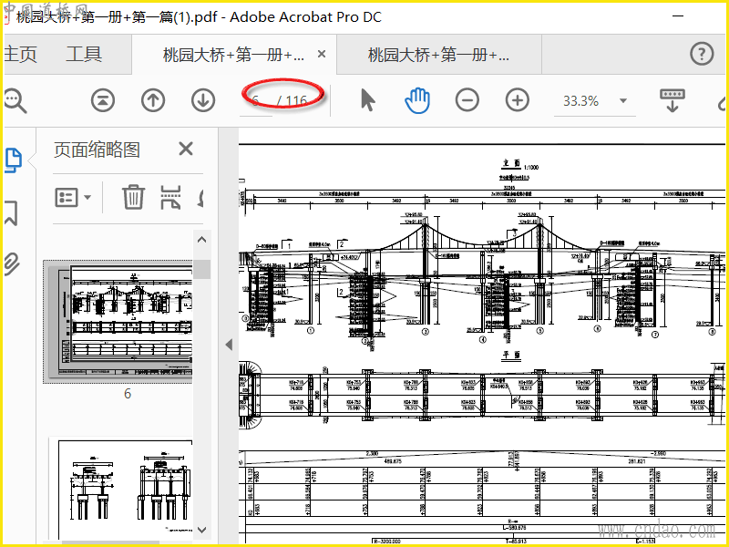This screenshot has height=547, width=729.
Task: Go to first page with top-arrow icon
Action: (x=103, y=100)
